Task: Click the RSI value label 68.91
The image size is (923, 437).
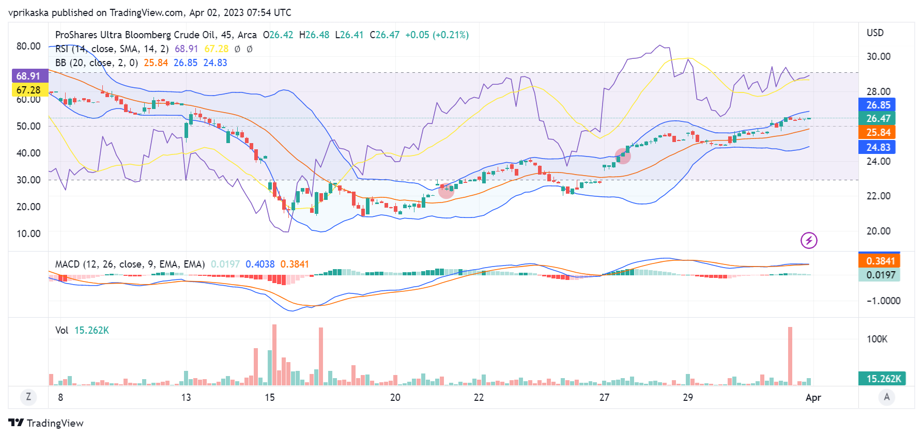Action: pos(29,76)
